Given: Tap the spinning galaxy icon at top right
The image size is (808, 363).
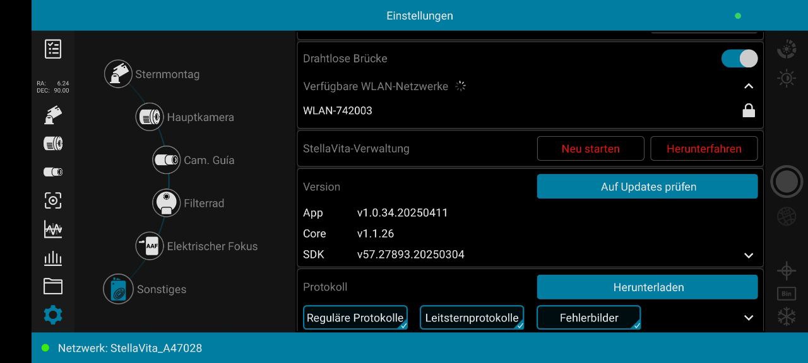Looking at the screenshot, I should click(x=787, y=49).
